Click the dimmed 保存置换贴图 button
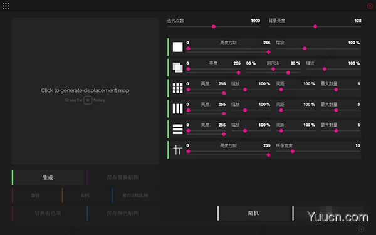Screen dimensions: 376x235 123,178
